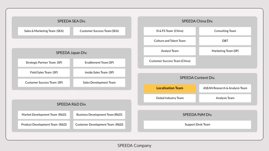This screenshot has width=269, height=151.
Task: Select Inside Sales Team (SP)
Action: (x=99, y=72)
